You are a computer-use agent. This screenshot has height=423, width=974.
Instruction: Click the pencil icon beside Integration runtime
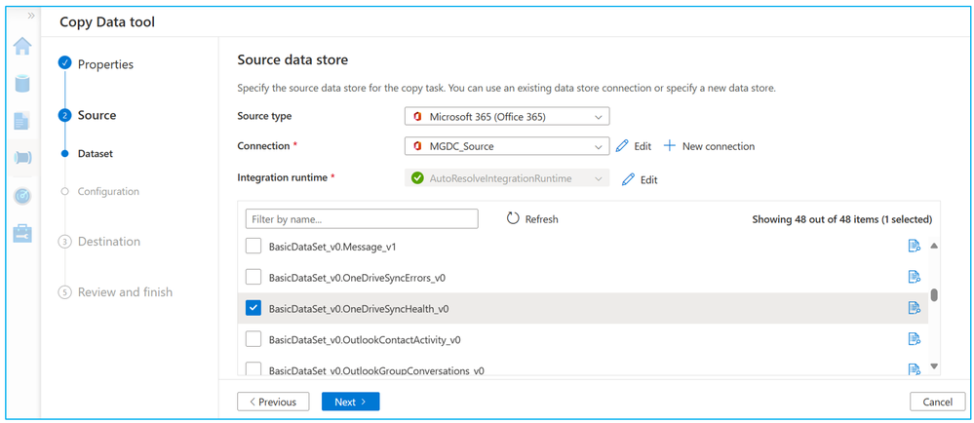[628, 179]
